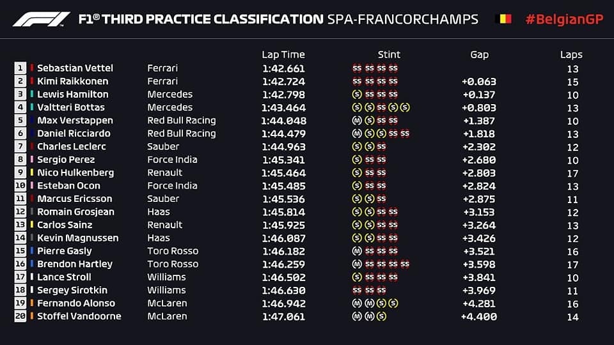The width and height of the screenshot is (614, 345).
Task: Select Sebastian Vettel's name
Action: coord(75,68)
